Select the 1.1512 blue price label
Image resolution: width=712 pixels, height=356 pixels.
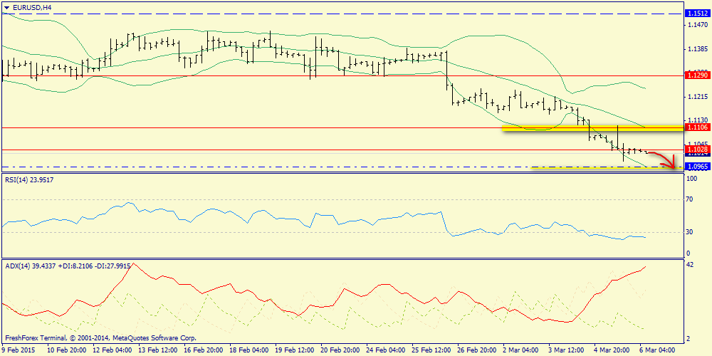[x=698, y=14]
